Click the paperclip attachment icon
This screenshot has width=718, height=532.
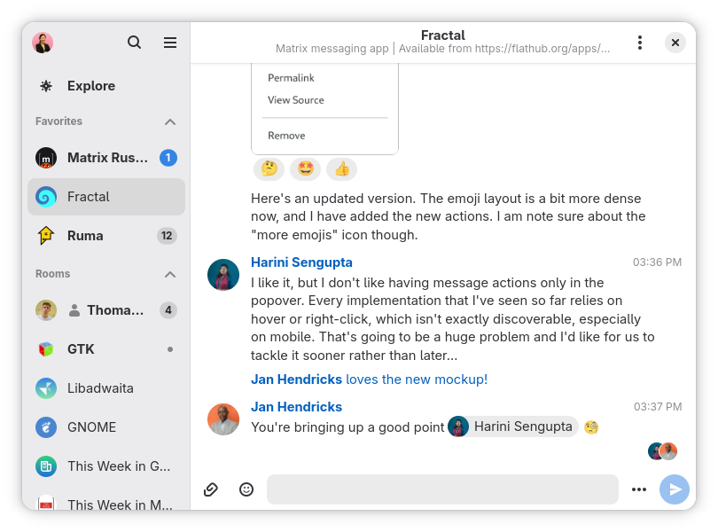coord(211,489)
